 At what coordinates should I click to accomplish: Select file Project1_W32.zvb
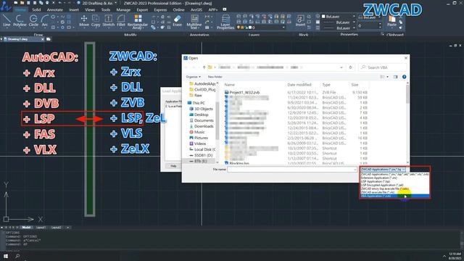tap(244, 92)
